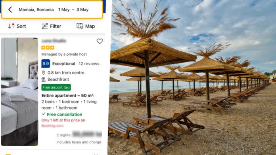The height and width of the screenshot is (155, 276).
Task: Open the Map view icon
Action: click(x=80, y=26)
